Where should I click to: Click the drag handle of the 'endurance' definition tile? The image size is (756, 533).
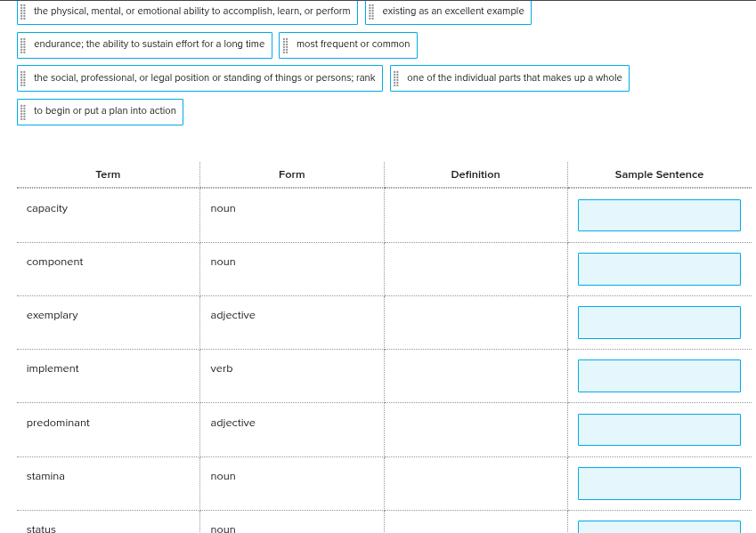(22, 44)
